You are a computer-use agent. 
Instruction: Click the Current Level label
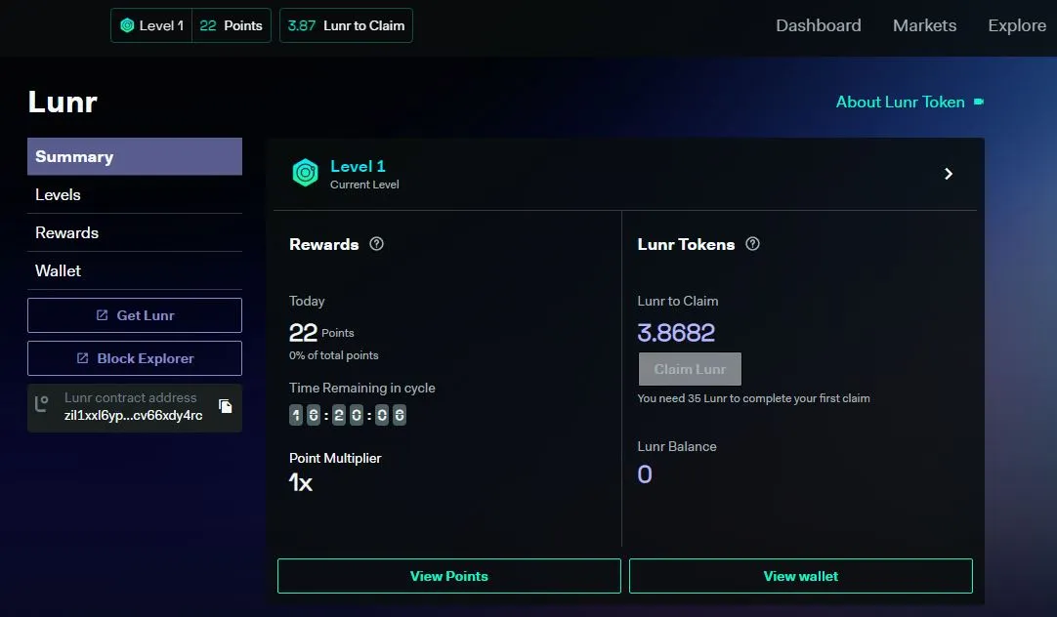(364, 185)
